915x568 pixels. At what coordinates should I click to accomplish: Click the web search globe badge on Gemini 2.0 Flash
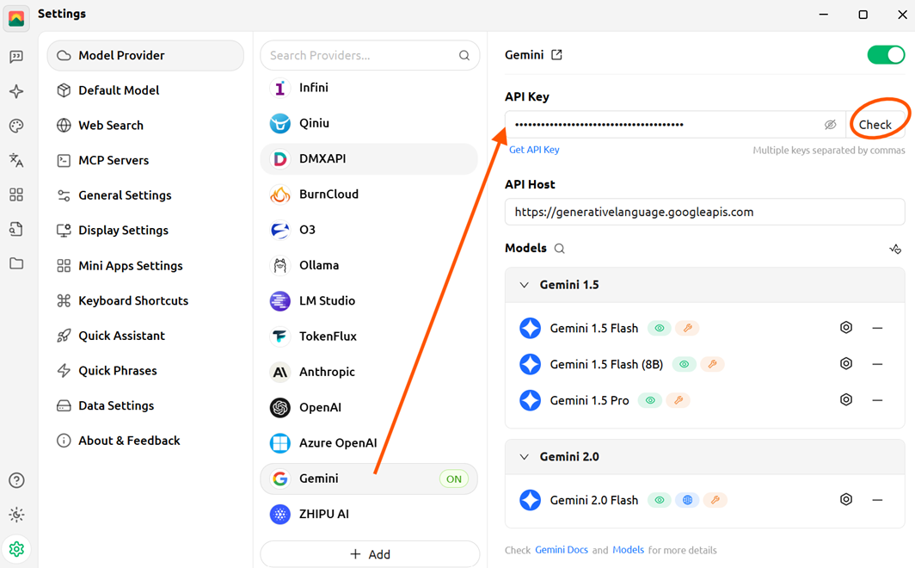(x=687, y=500)
